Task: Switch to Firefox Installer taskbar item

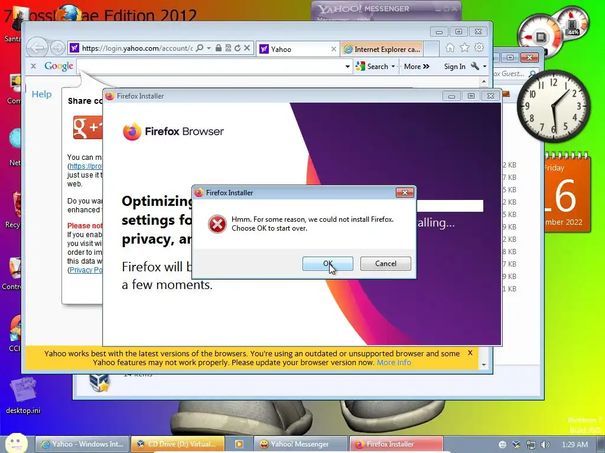Action: (x=396, y=444)
